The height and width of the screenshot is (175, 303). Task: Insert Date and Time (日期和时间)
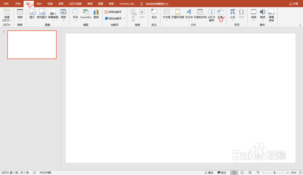pyautogui.click(x=200, y=14)
